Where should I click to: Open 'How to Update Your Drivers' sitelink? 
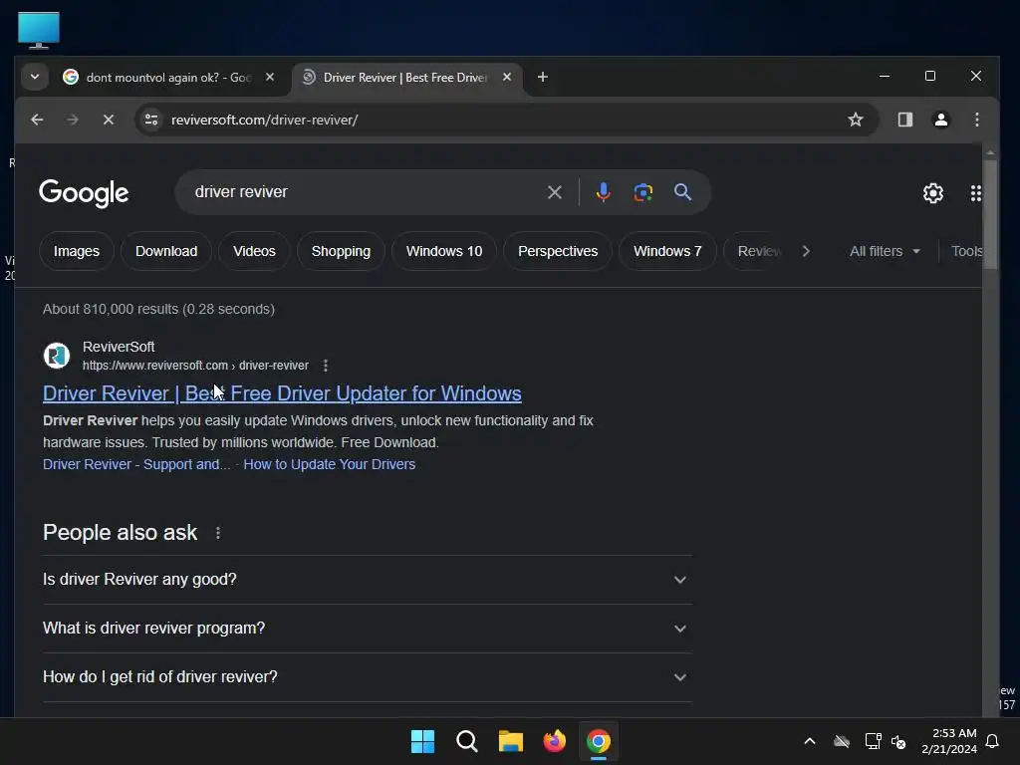click(x=329, y=464)
